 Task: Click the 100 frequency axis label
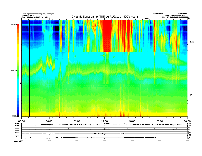pyautogui.click(x=192, y=42)
